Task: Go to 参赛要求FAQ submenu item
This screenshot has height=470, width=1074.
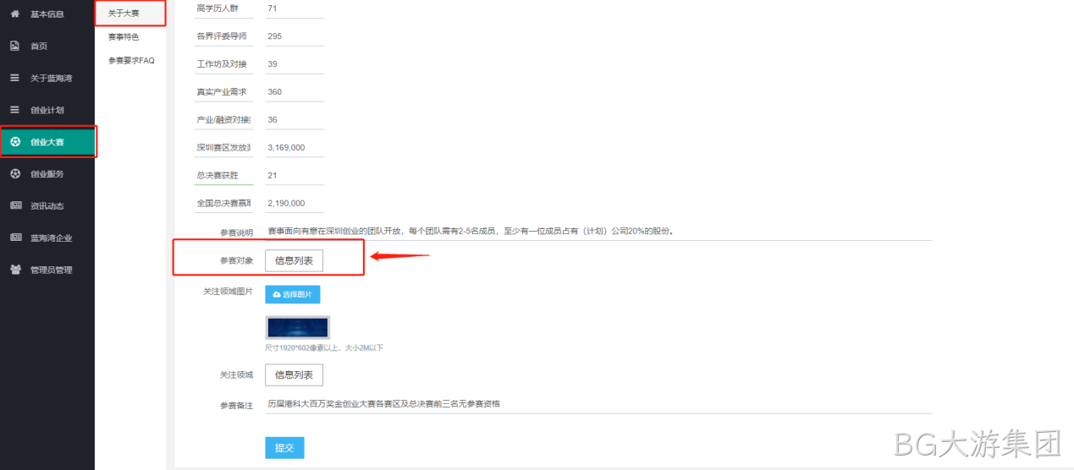Action: (131, 61)
